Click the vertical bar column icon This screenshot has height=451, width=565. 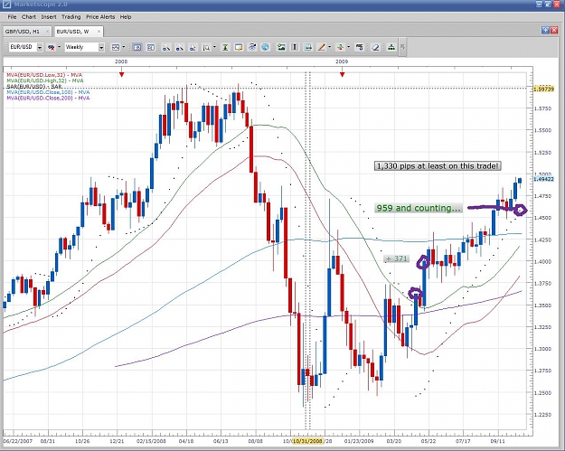tap(295, 47)
